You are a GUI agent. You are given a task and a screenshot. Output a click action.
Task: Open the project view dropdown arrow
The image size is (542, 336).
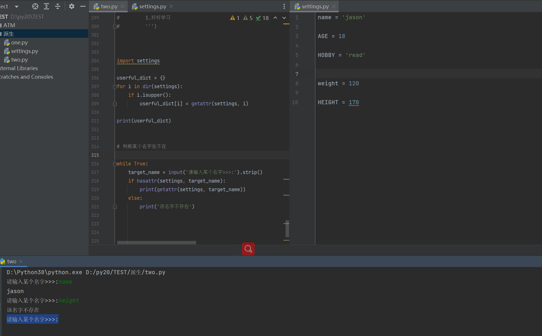pos(17,6)
